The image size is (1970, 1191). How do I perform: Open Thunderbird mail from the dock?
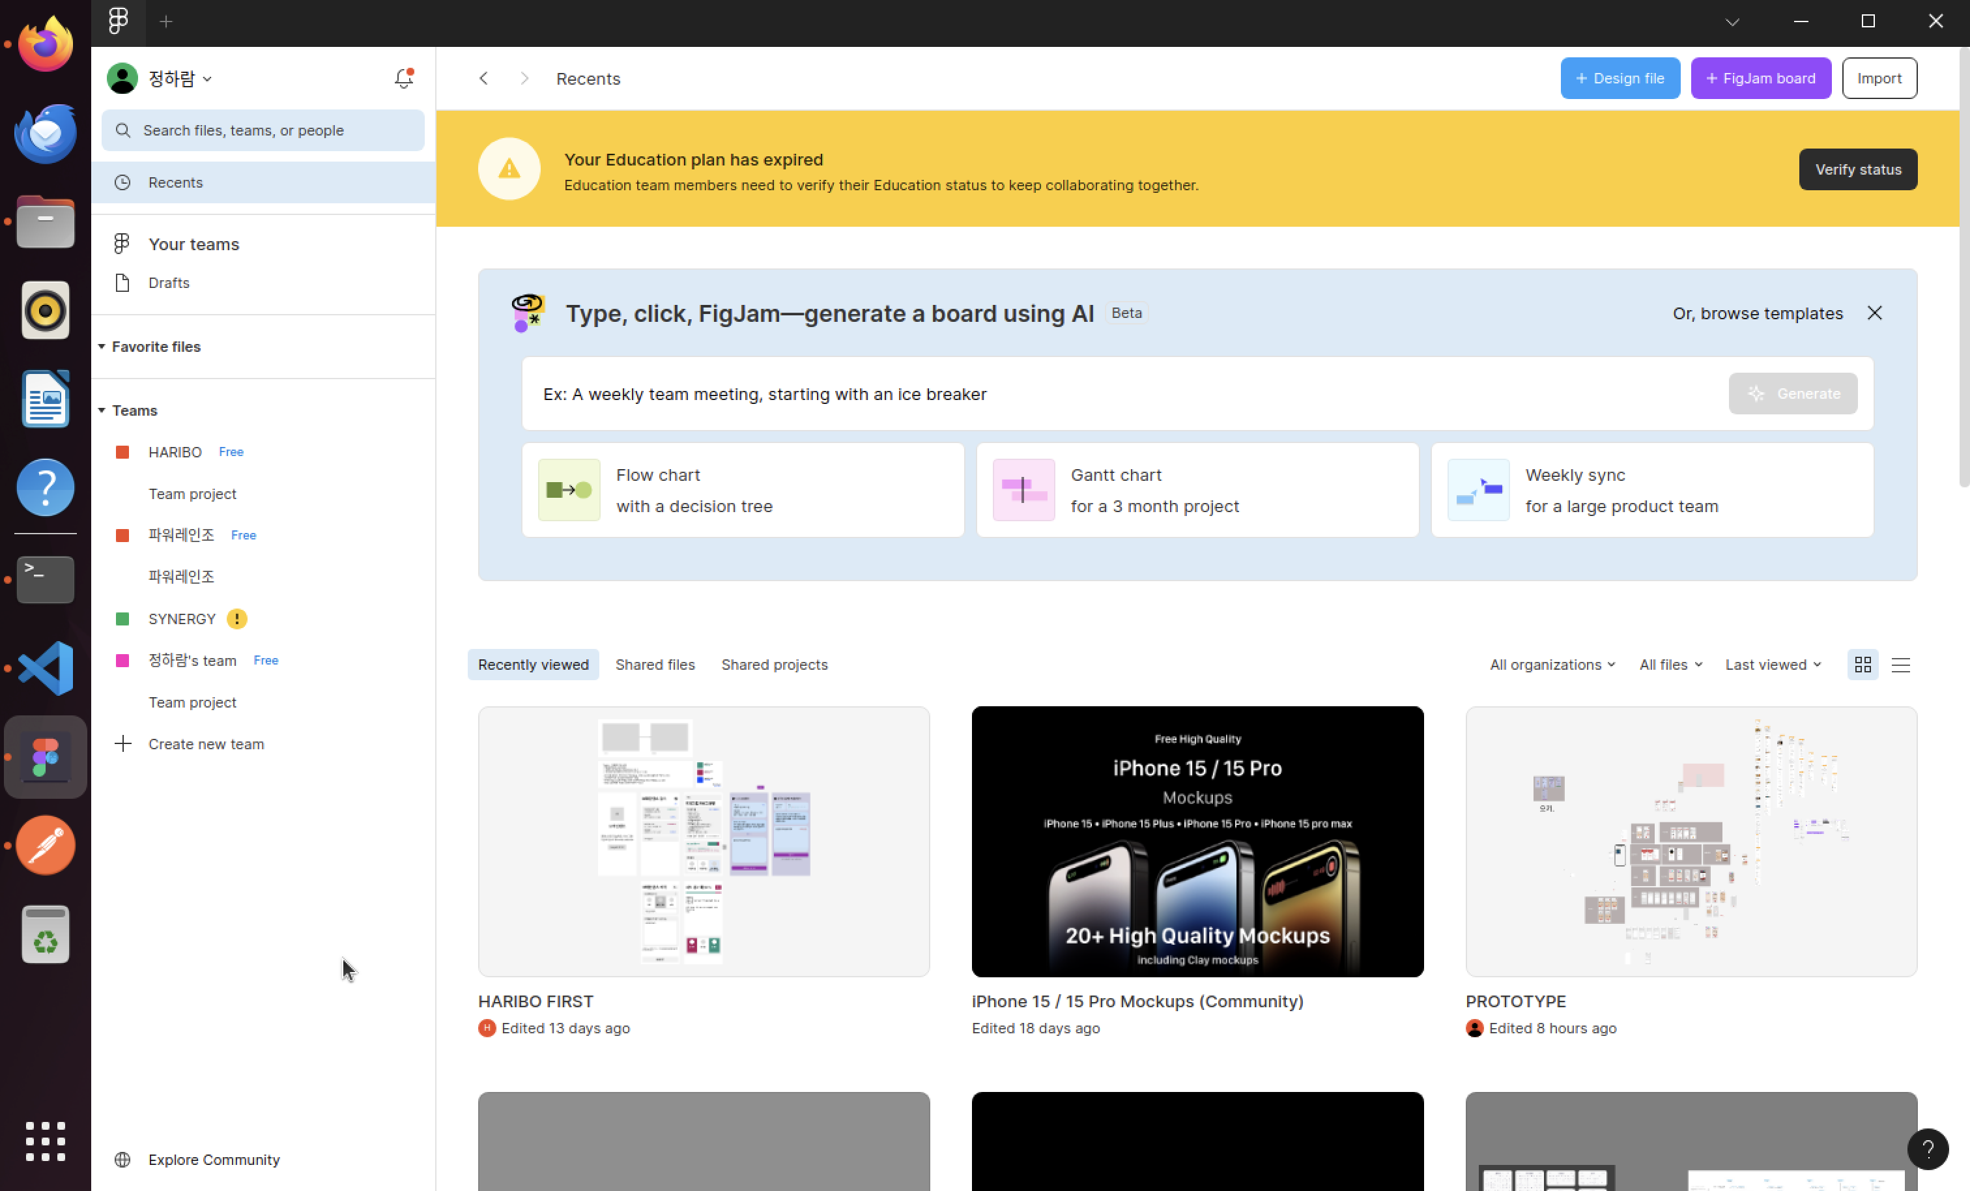point(46,133)
